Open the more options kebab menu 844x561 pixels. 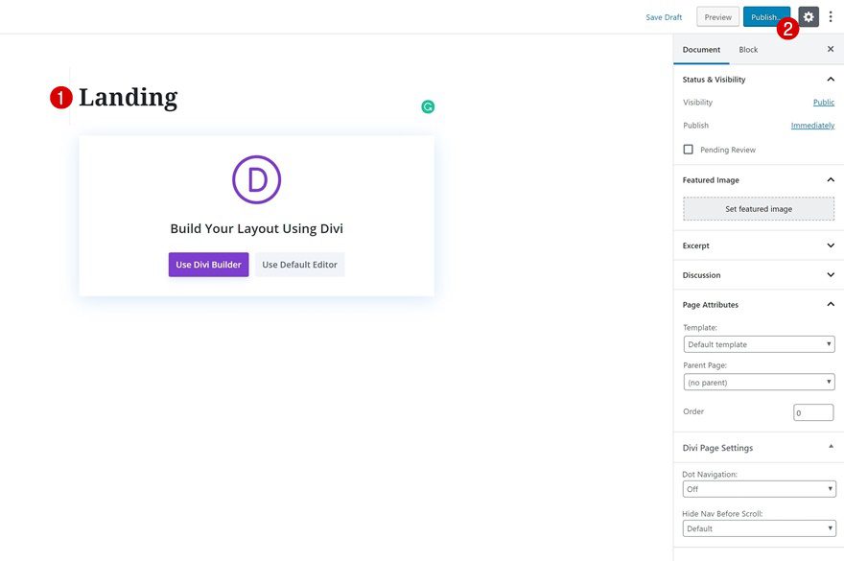click(x=831, y=16)
